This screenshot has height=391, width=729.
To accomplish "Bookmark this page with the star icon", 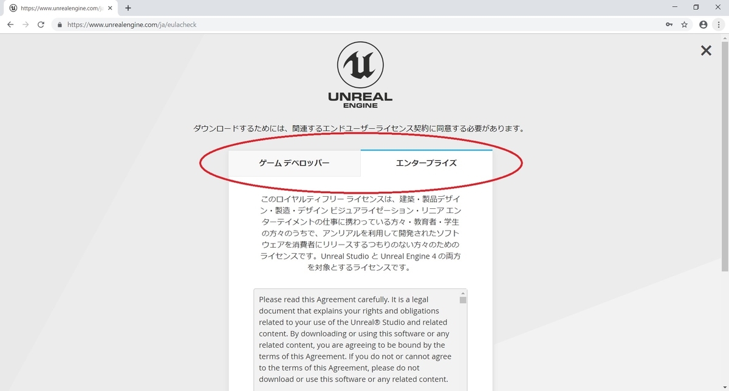I will [x=685, y=25].
